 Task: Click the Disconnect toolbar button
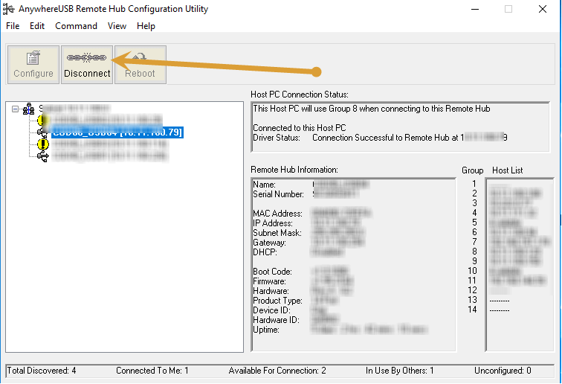click(87, 65)
